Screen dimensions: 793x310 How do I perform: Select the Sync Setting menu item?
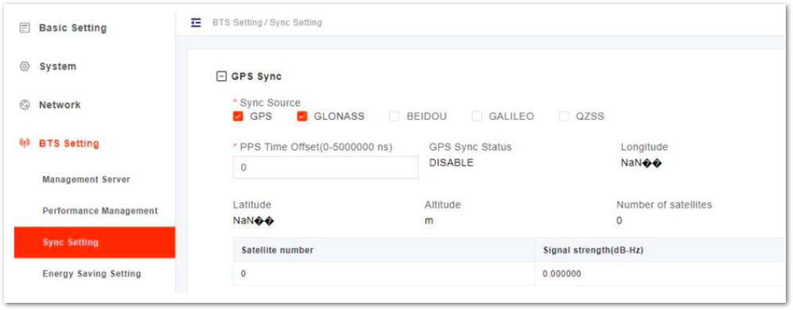coord(95,242)
